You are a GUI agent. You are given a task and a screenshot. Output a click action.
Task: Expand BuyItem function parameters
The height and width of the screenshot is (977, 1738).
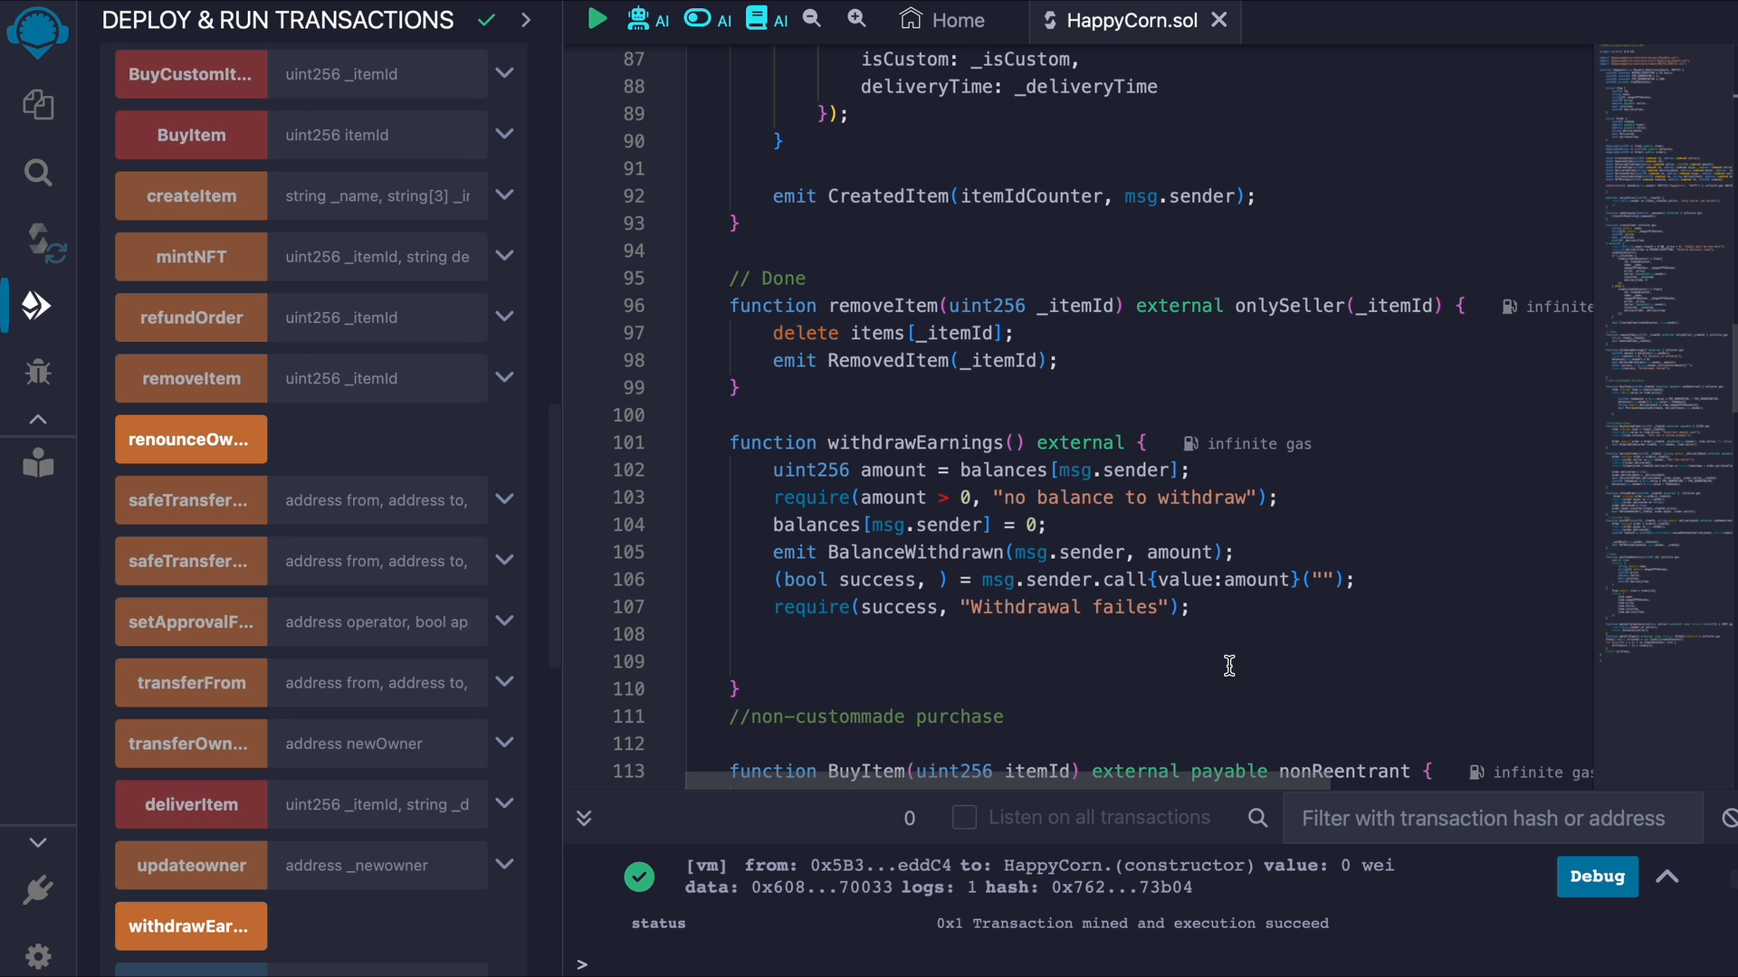pos(505,134)
